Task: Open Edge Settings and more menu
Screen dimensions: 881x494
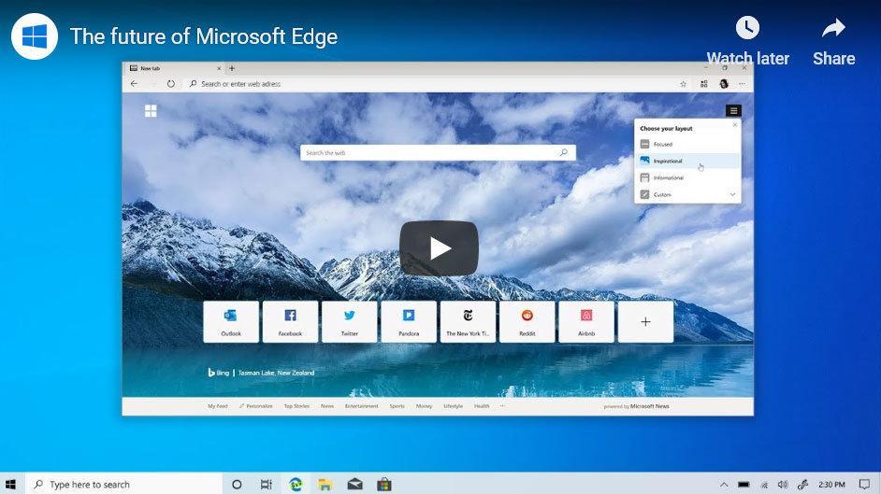Action: pos(743,84)
